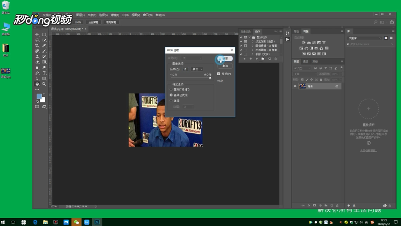Image resolution: width=401 pixels, height=226 pixels.
Task: Toggle visibility of the 背景 layer
Action: pos(295,86)
